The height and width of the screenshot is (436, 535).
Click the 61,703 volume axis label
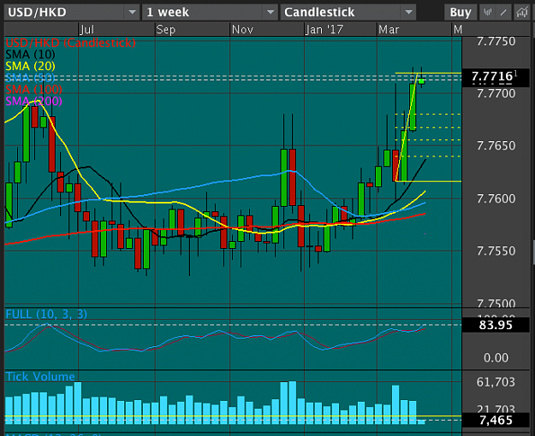pyautogui.click(x=496, y=382)
